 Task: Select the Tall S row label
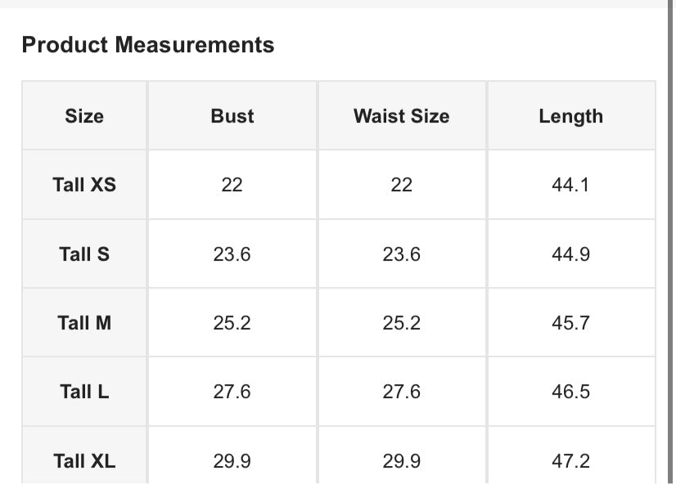point(84,253)
